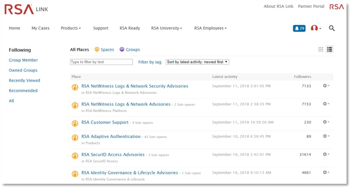
Task: Open the user avatar menu
Action: pos(315,28)
